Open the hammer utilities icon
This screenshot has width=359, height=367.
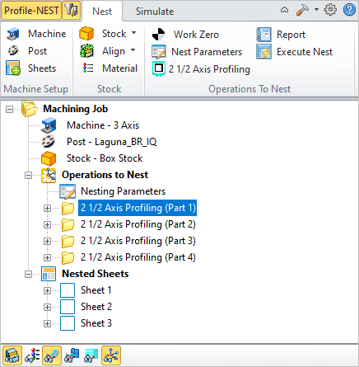(x=302, y=11)
